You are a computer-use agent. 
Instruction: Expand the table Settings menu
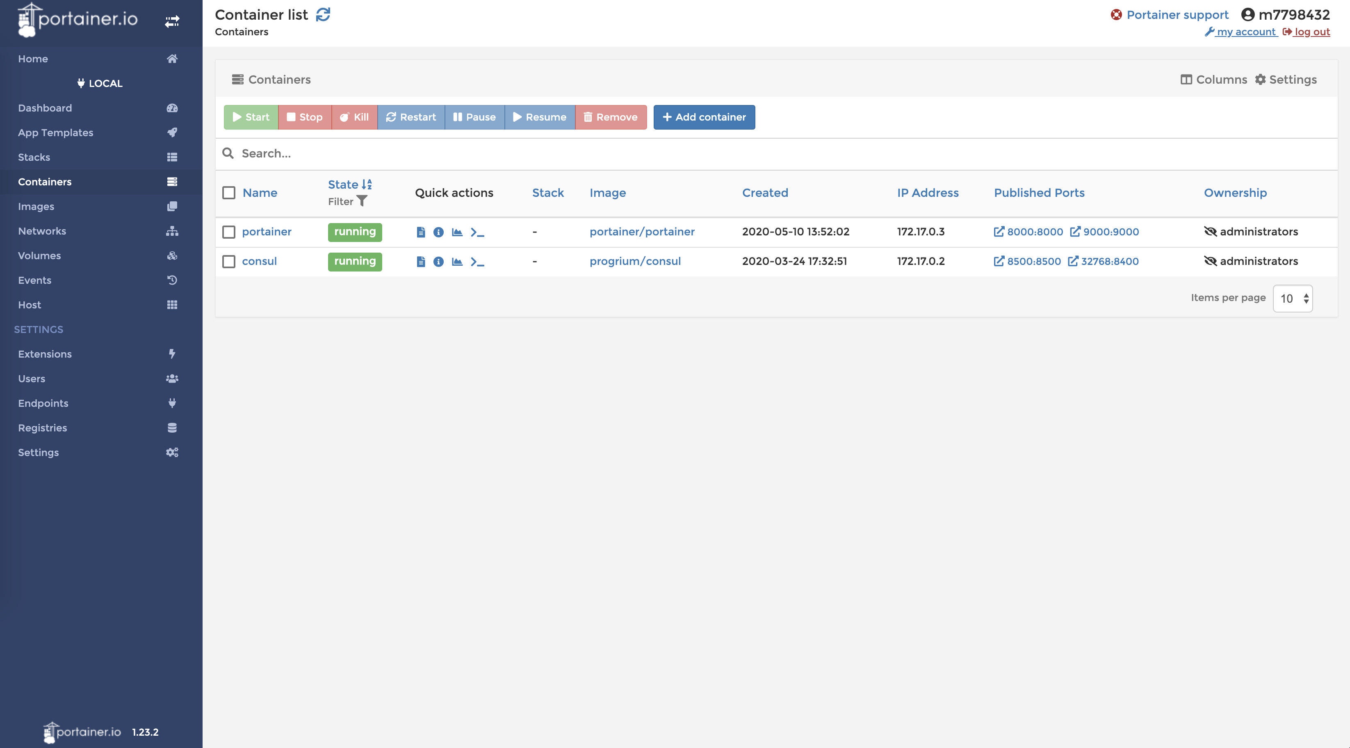tap(1286, 80)
